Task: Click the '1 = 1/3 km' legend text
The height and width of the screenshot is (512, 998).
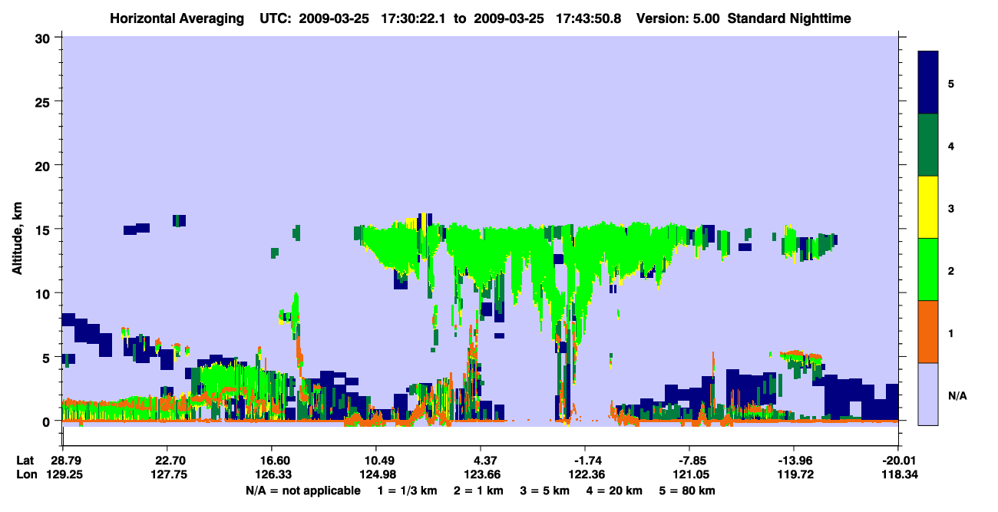Action: tap(408, 491)
